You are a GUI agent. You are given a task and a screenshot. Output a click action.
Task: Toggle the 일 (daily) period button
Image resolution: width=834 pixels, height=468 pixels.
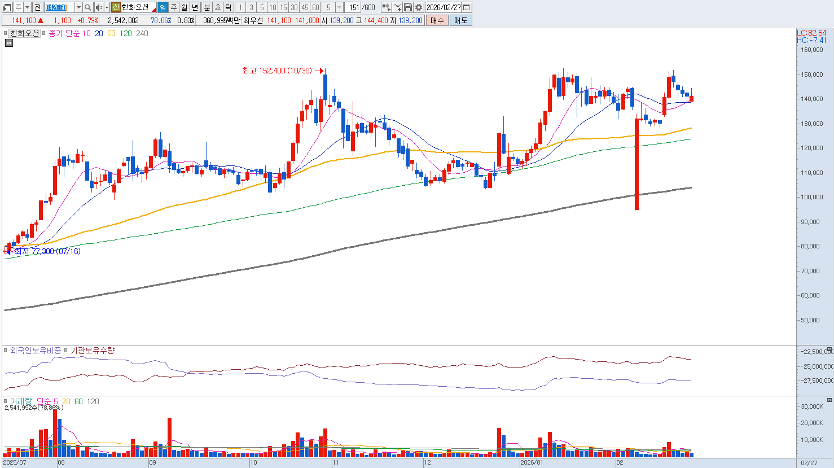pyautogui.click(x=163, y=7)
